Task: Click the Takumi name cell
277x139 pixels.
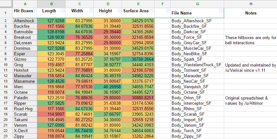Action: (25, 120)
